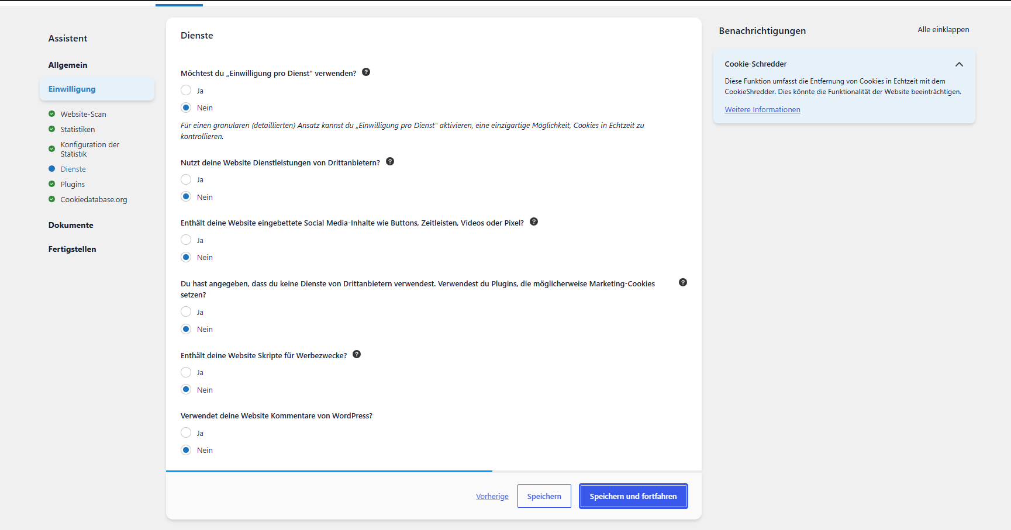Open help icon beside Social Media-Inhalte question
Image resolution: width=1011 pixels, height=530 pixels.
pos(534,221)
